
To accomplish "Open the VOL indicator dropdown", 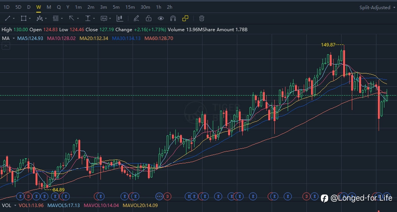I will (x=15, y=206).
